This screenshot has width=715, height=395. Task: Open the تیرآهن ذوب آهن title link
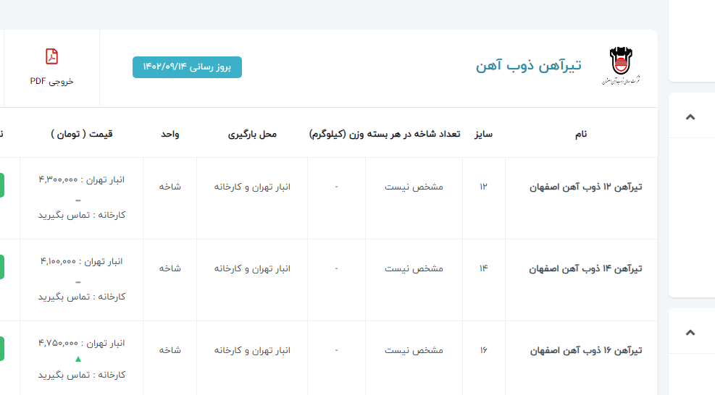(528, 66)
